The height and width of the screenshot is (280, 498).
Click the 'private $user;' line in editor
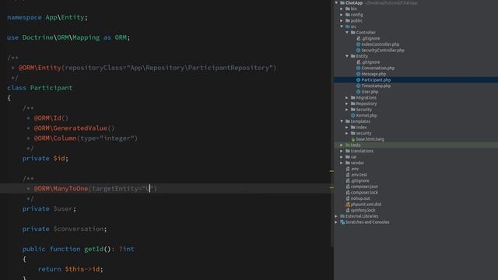49,209
